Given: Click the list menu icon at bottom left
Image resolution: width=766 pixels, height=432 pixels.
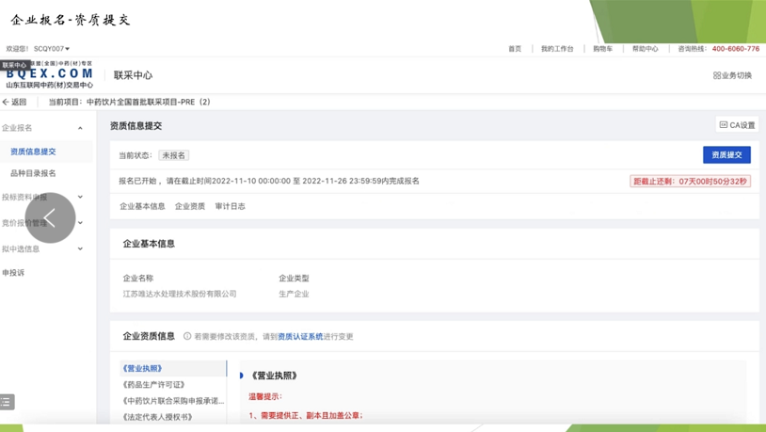Looking at the screenshot, I should 7,402.
